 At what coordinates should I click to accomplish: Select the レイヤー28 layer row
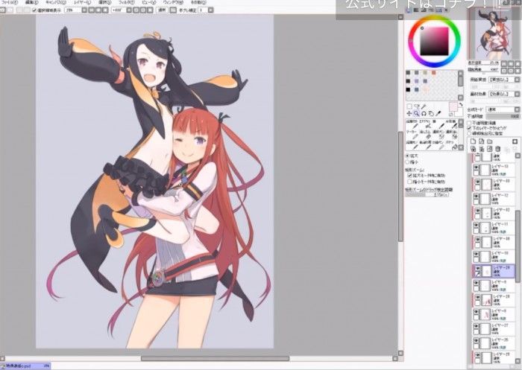point(494,300)
